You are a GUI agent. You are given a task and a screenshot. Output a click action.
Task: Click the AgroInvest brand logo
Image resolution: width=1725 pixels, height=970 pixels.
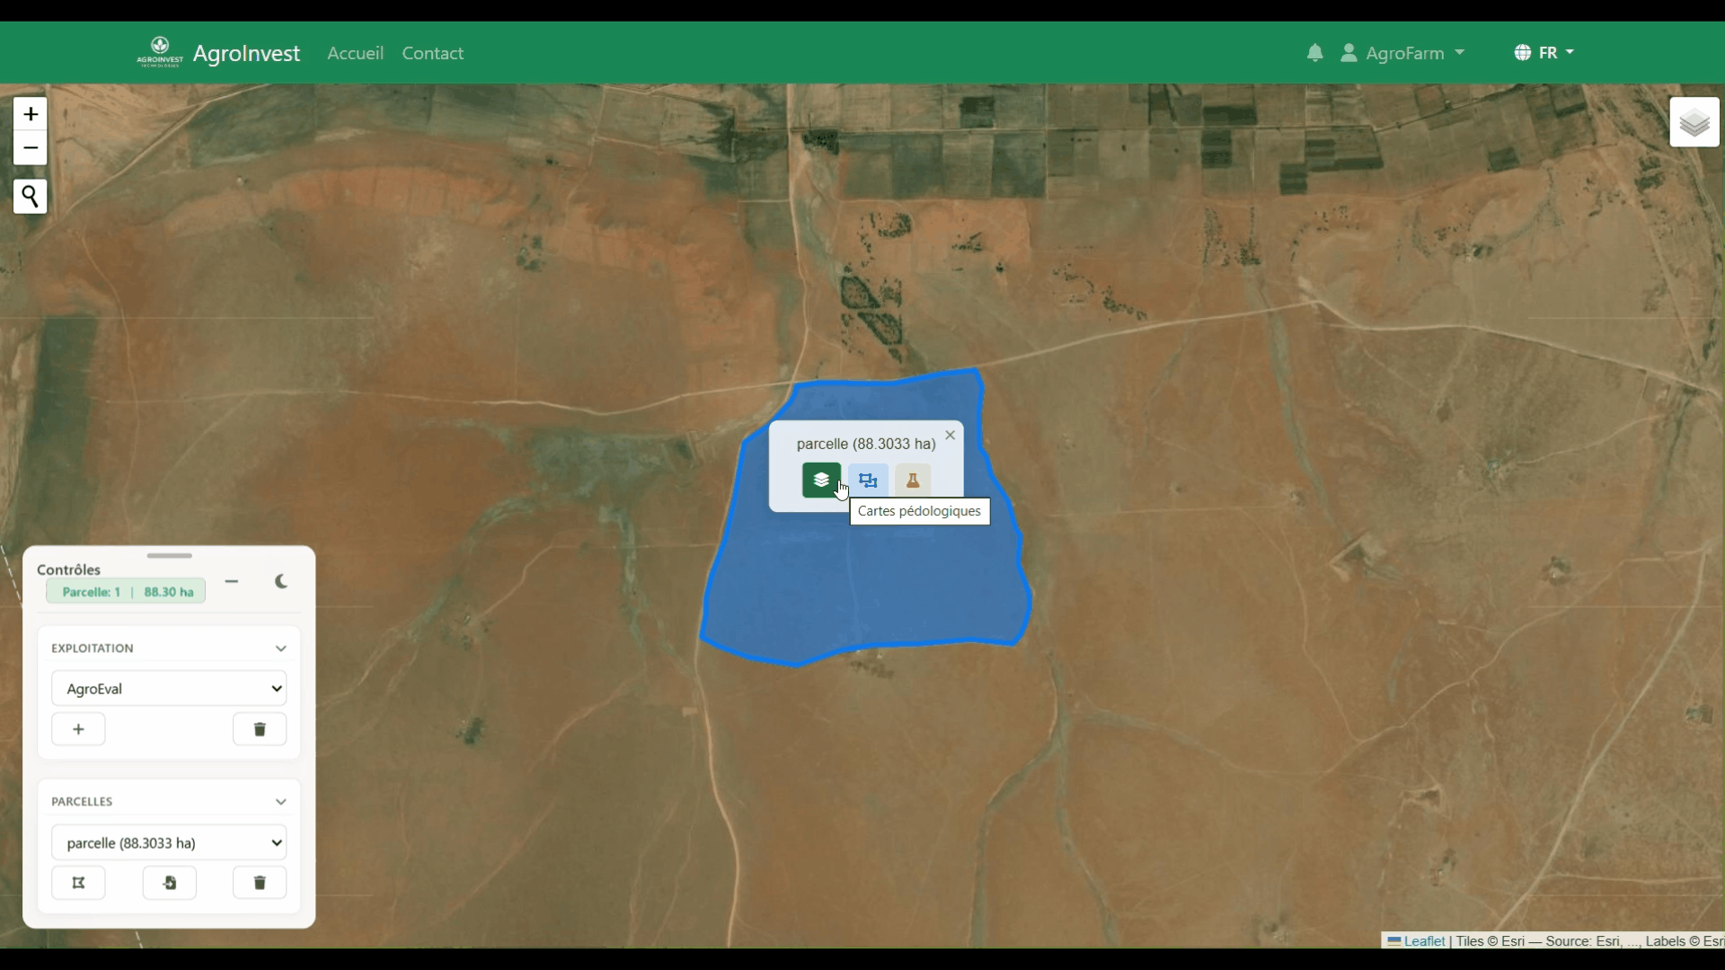[218, 53]
